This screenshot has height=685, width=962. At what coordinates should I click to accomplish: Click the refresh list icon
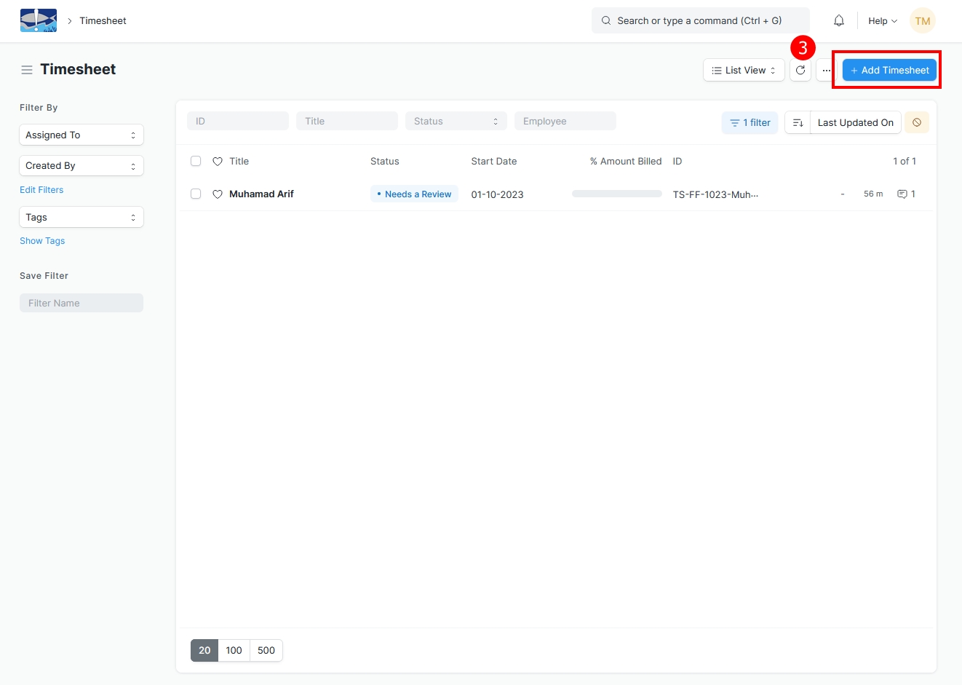tap(800, 71)
